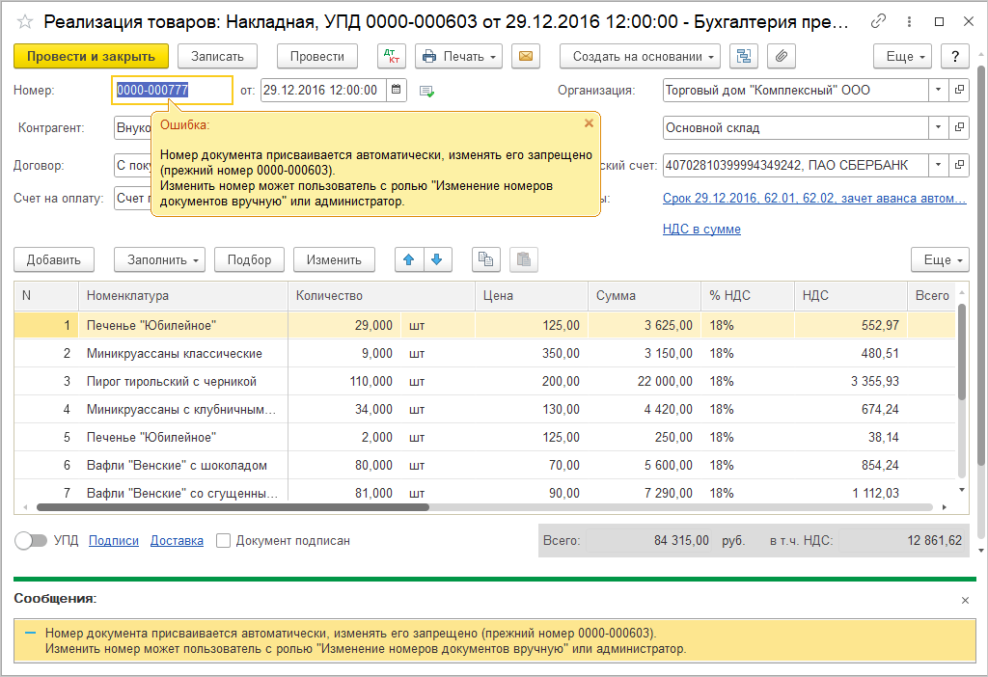Screen dimensions: 988x677
Task: Add document to favorites star icon
Action: click(24, 22)
